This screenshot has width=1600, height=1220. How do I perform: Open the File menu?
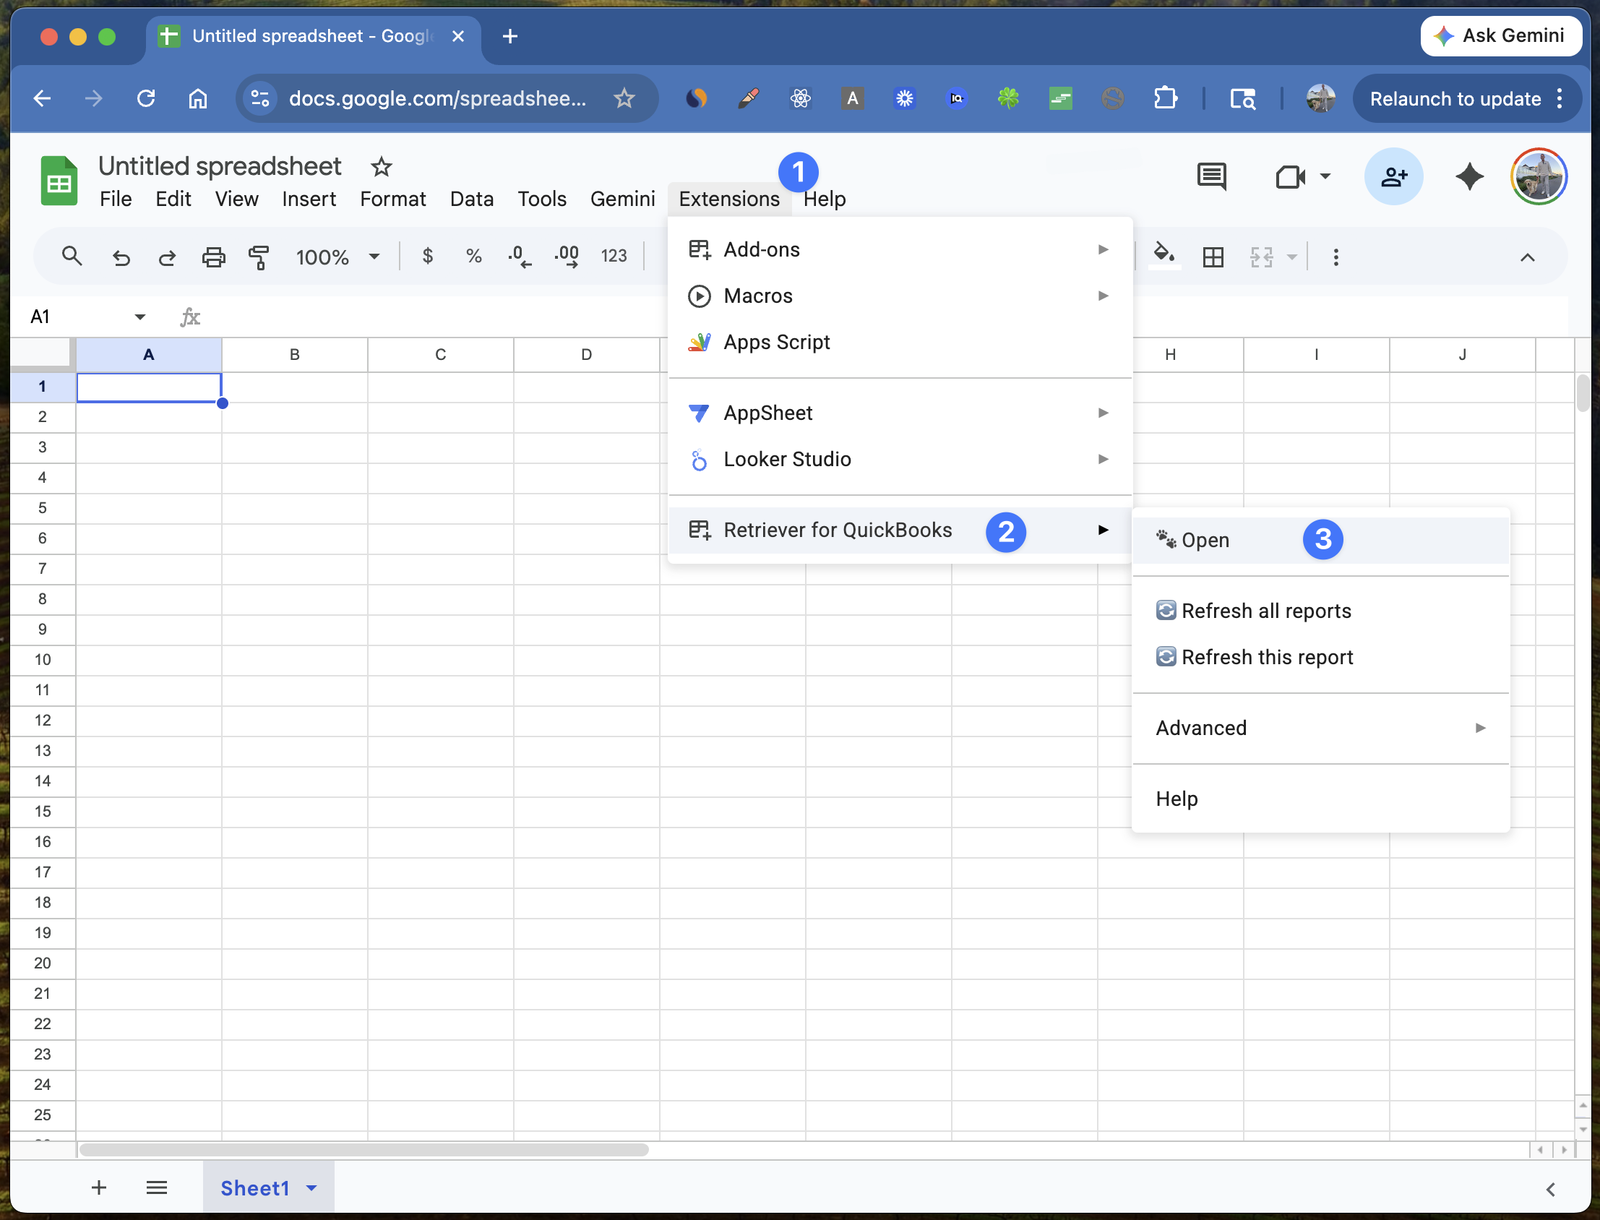116,199
